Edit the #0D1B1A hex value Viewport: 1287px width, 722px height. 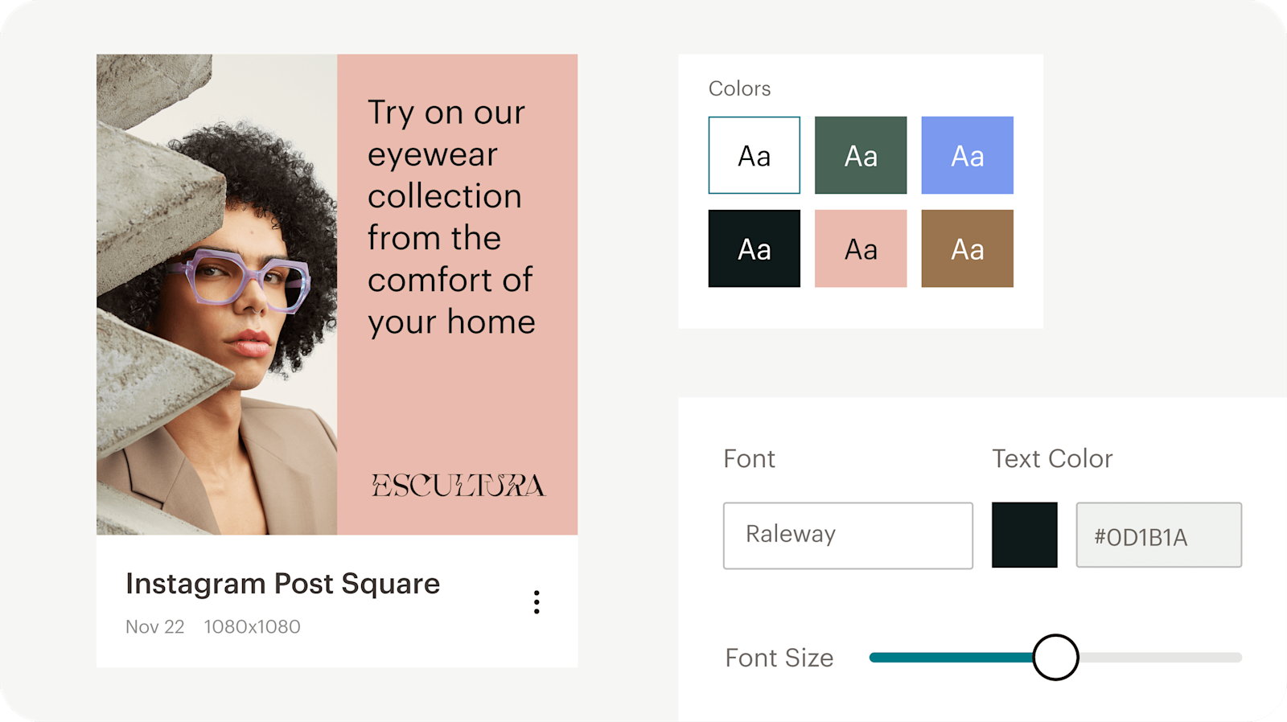click(x=1158, y=535)
